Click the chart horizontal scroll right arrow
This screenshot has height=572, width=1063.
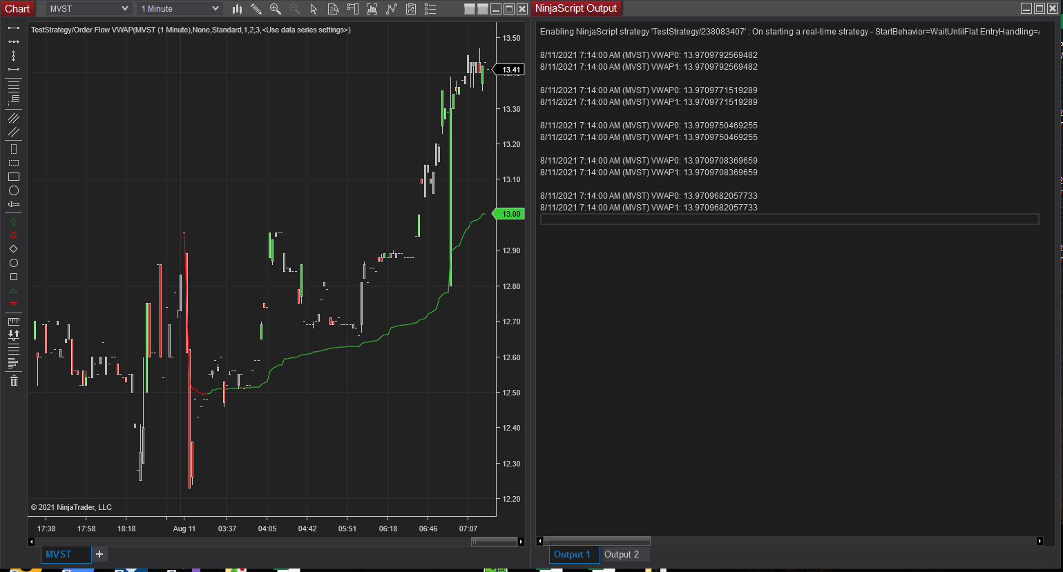[521, 542]
